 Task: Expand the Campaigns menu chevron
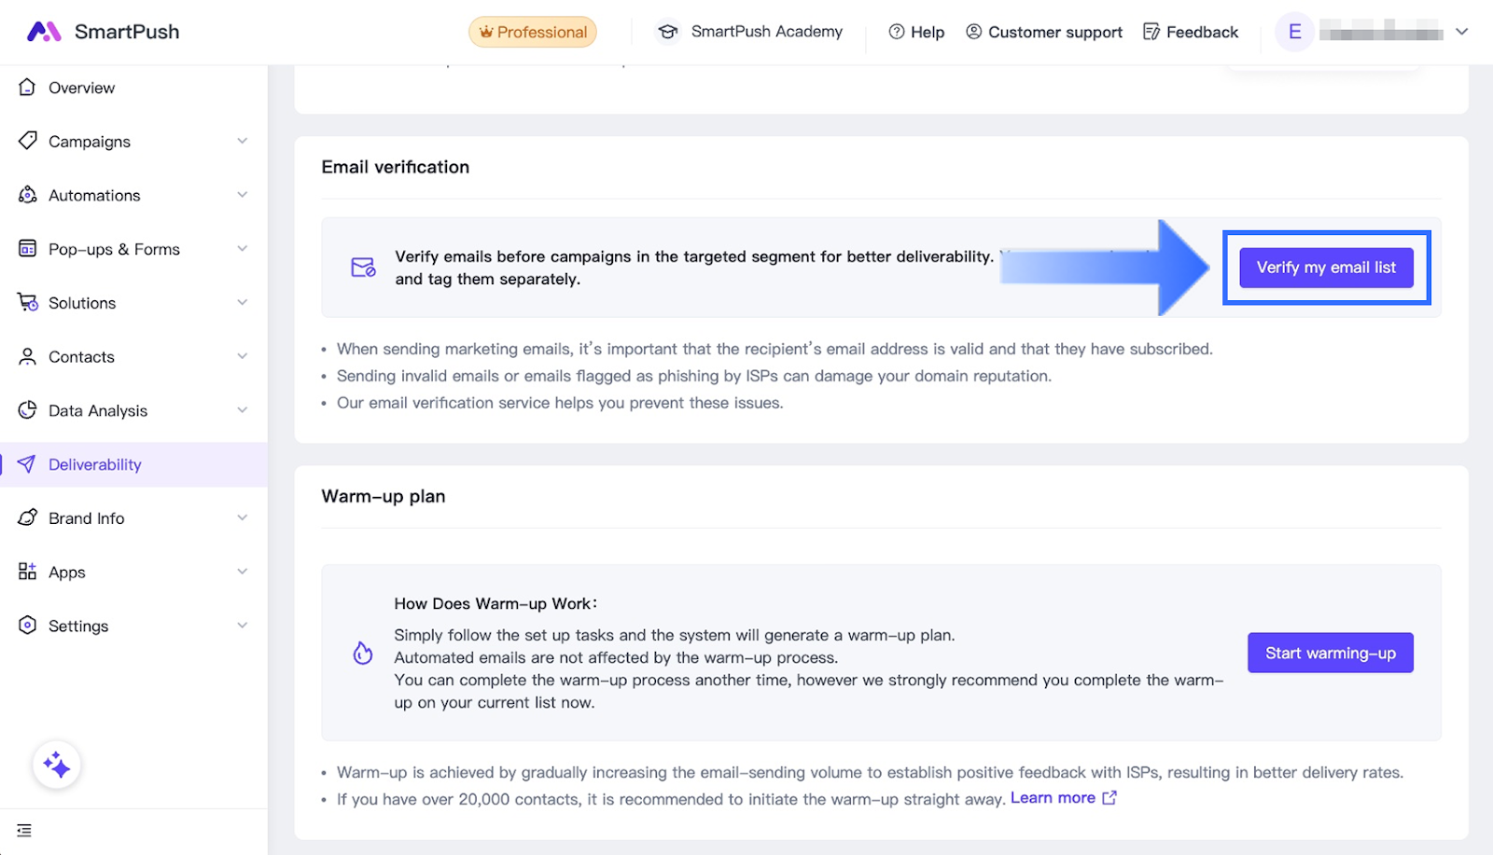(243, 141)
